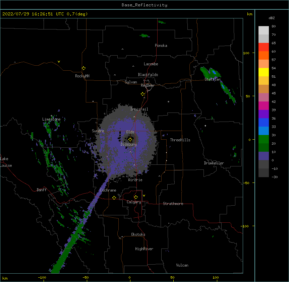
Task: Click the white plus marker northwest of Drumheller
Action: click(205, 126)
